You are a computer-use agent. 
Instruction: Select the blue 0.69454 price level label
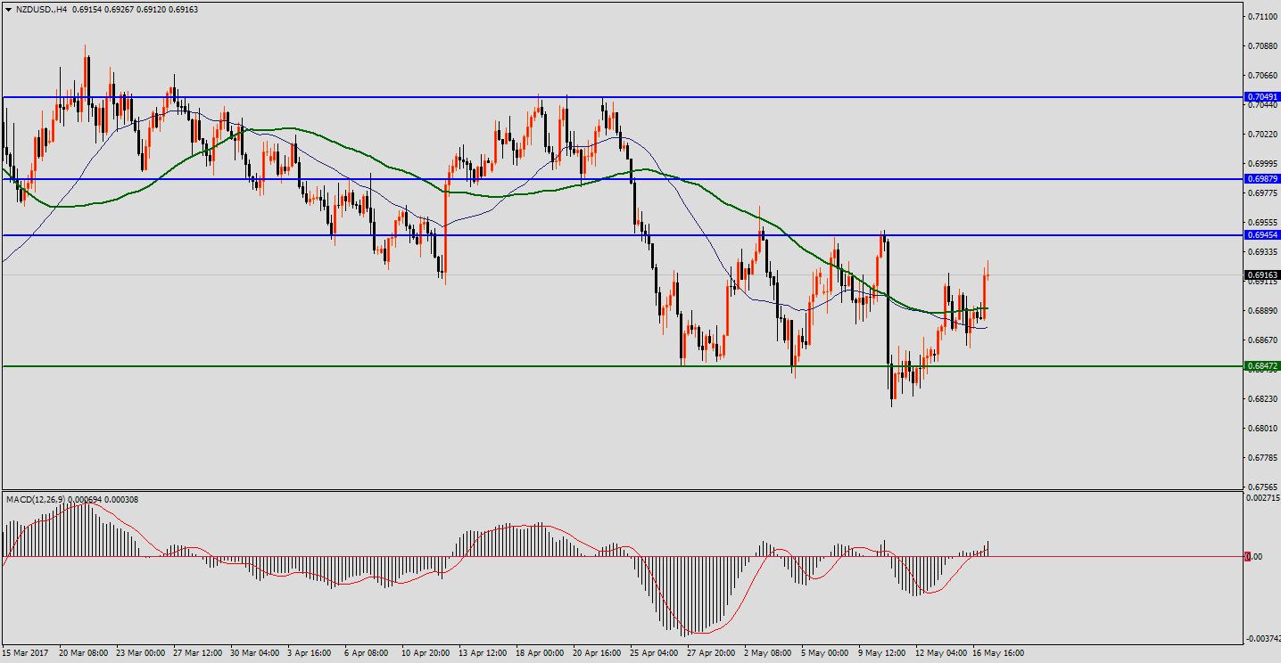click(x=1262, y=235)
